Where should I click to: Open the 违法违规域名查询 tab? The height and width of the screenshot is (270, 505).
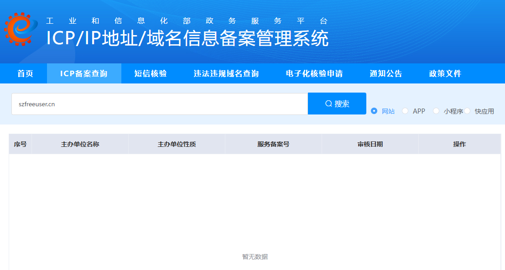click(x=226, y=73)
